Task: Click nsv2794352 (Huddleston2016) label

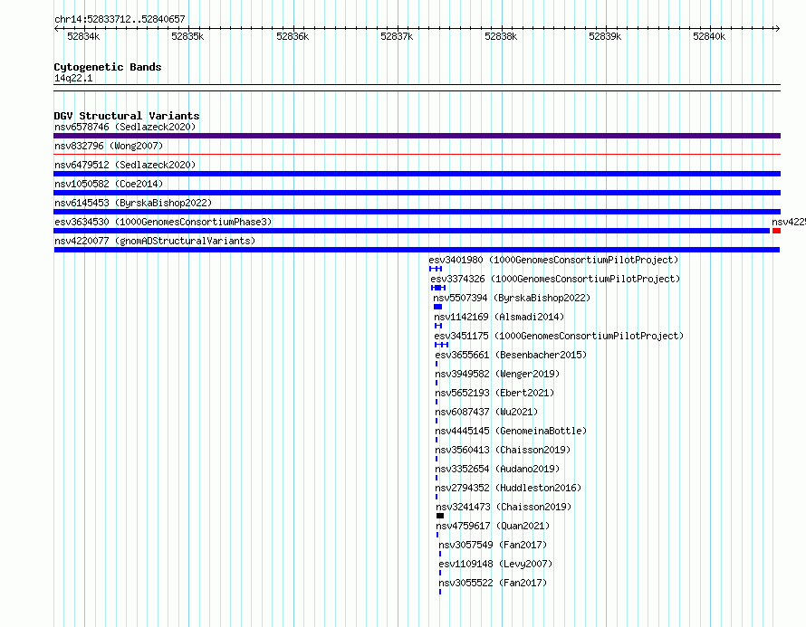Action: (508, 488)
